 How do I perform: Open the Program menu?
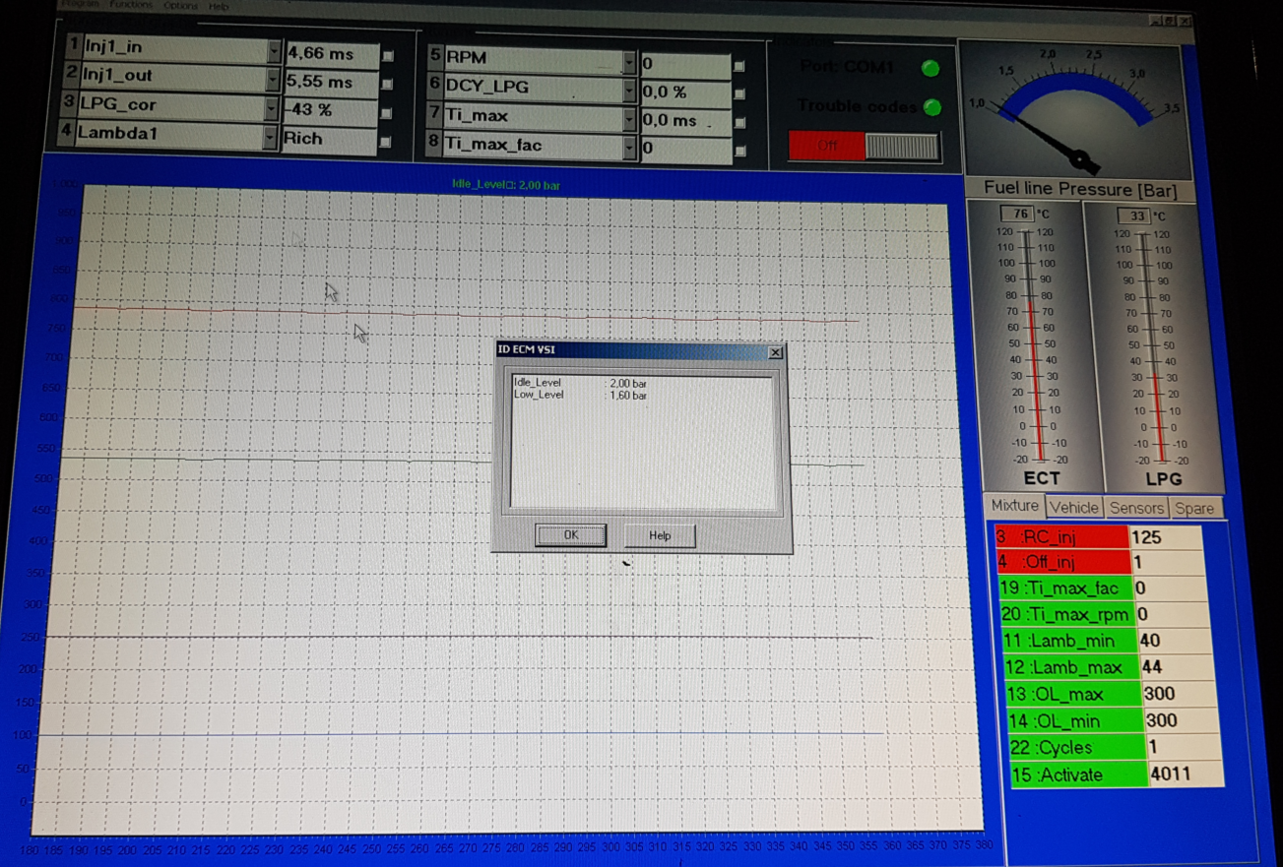pos(80,4)
